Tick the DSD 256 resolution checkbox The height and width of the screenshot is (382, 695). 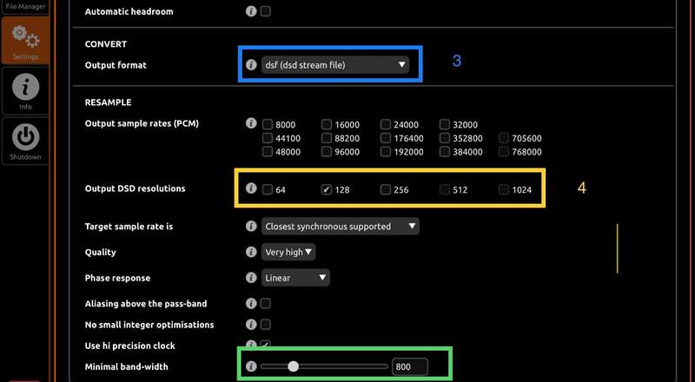386,189
